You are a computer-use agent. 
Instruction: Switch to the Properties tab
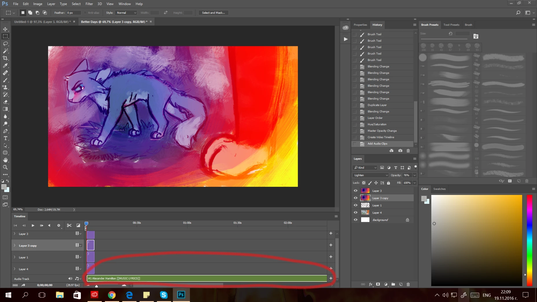click(x=360, y=25)
